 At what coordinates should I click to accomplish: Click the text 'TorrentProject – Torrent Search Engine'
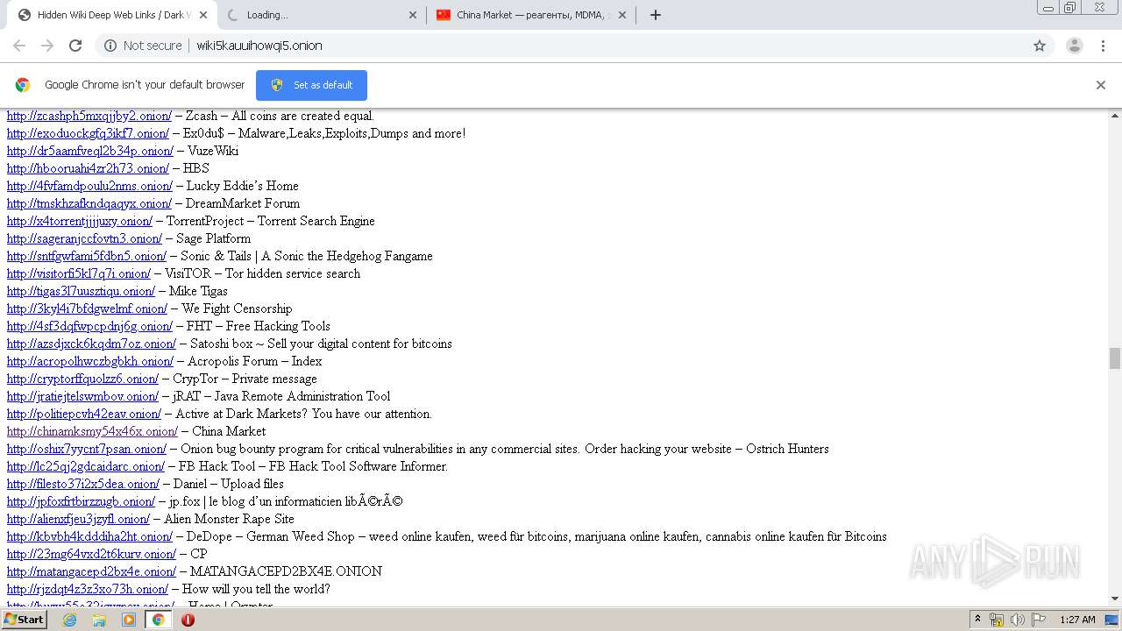click(271, 221)
